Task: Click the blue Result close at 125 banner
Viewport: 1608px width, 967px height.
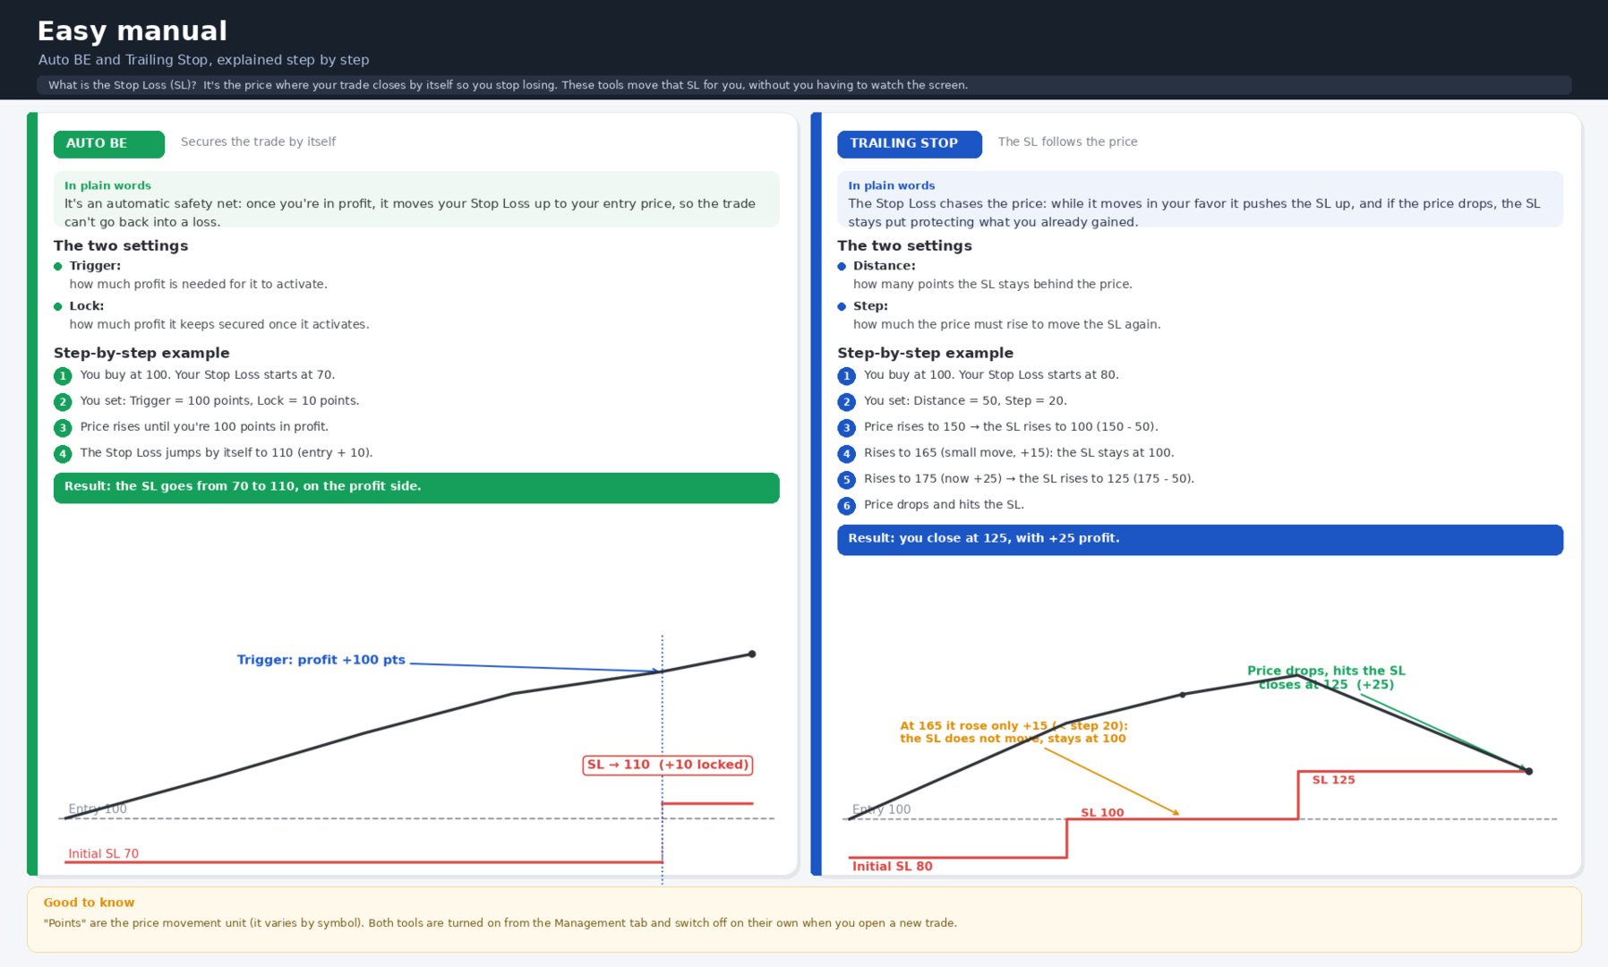Action: tap(1200, 540)
